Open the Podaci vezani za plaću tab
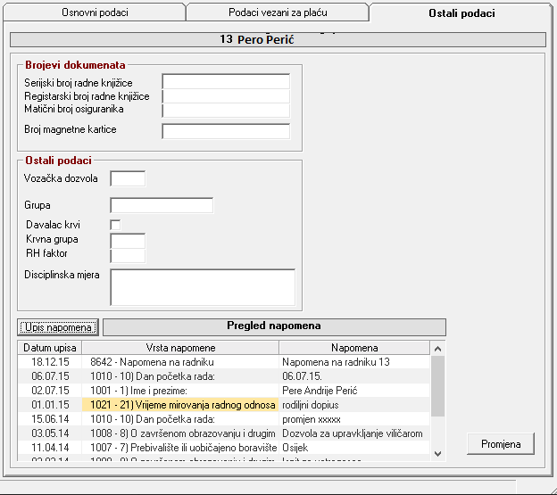 click(x=277, y=13)
